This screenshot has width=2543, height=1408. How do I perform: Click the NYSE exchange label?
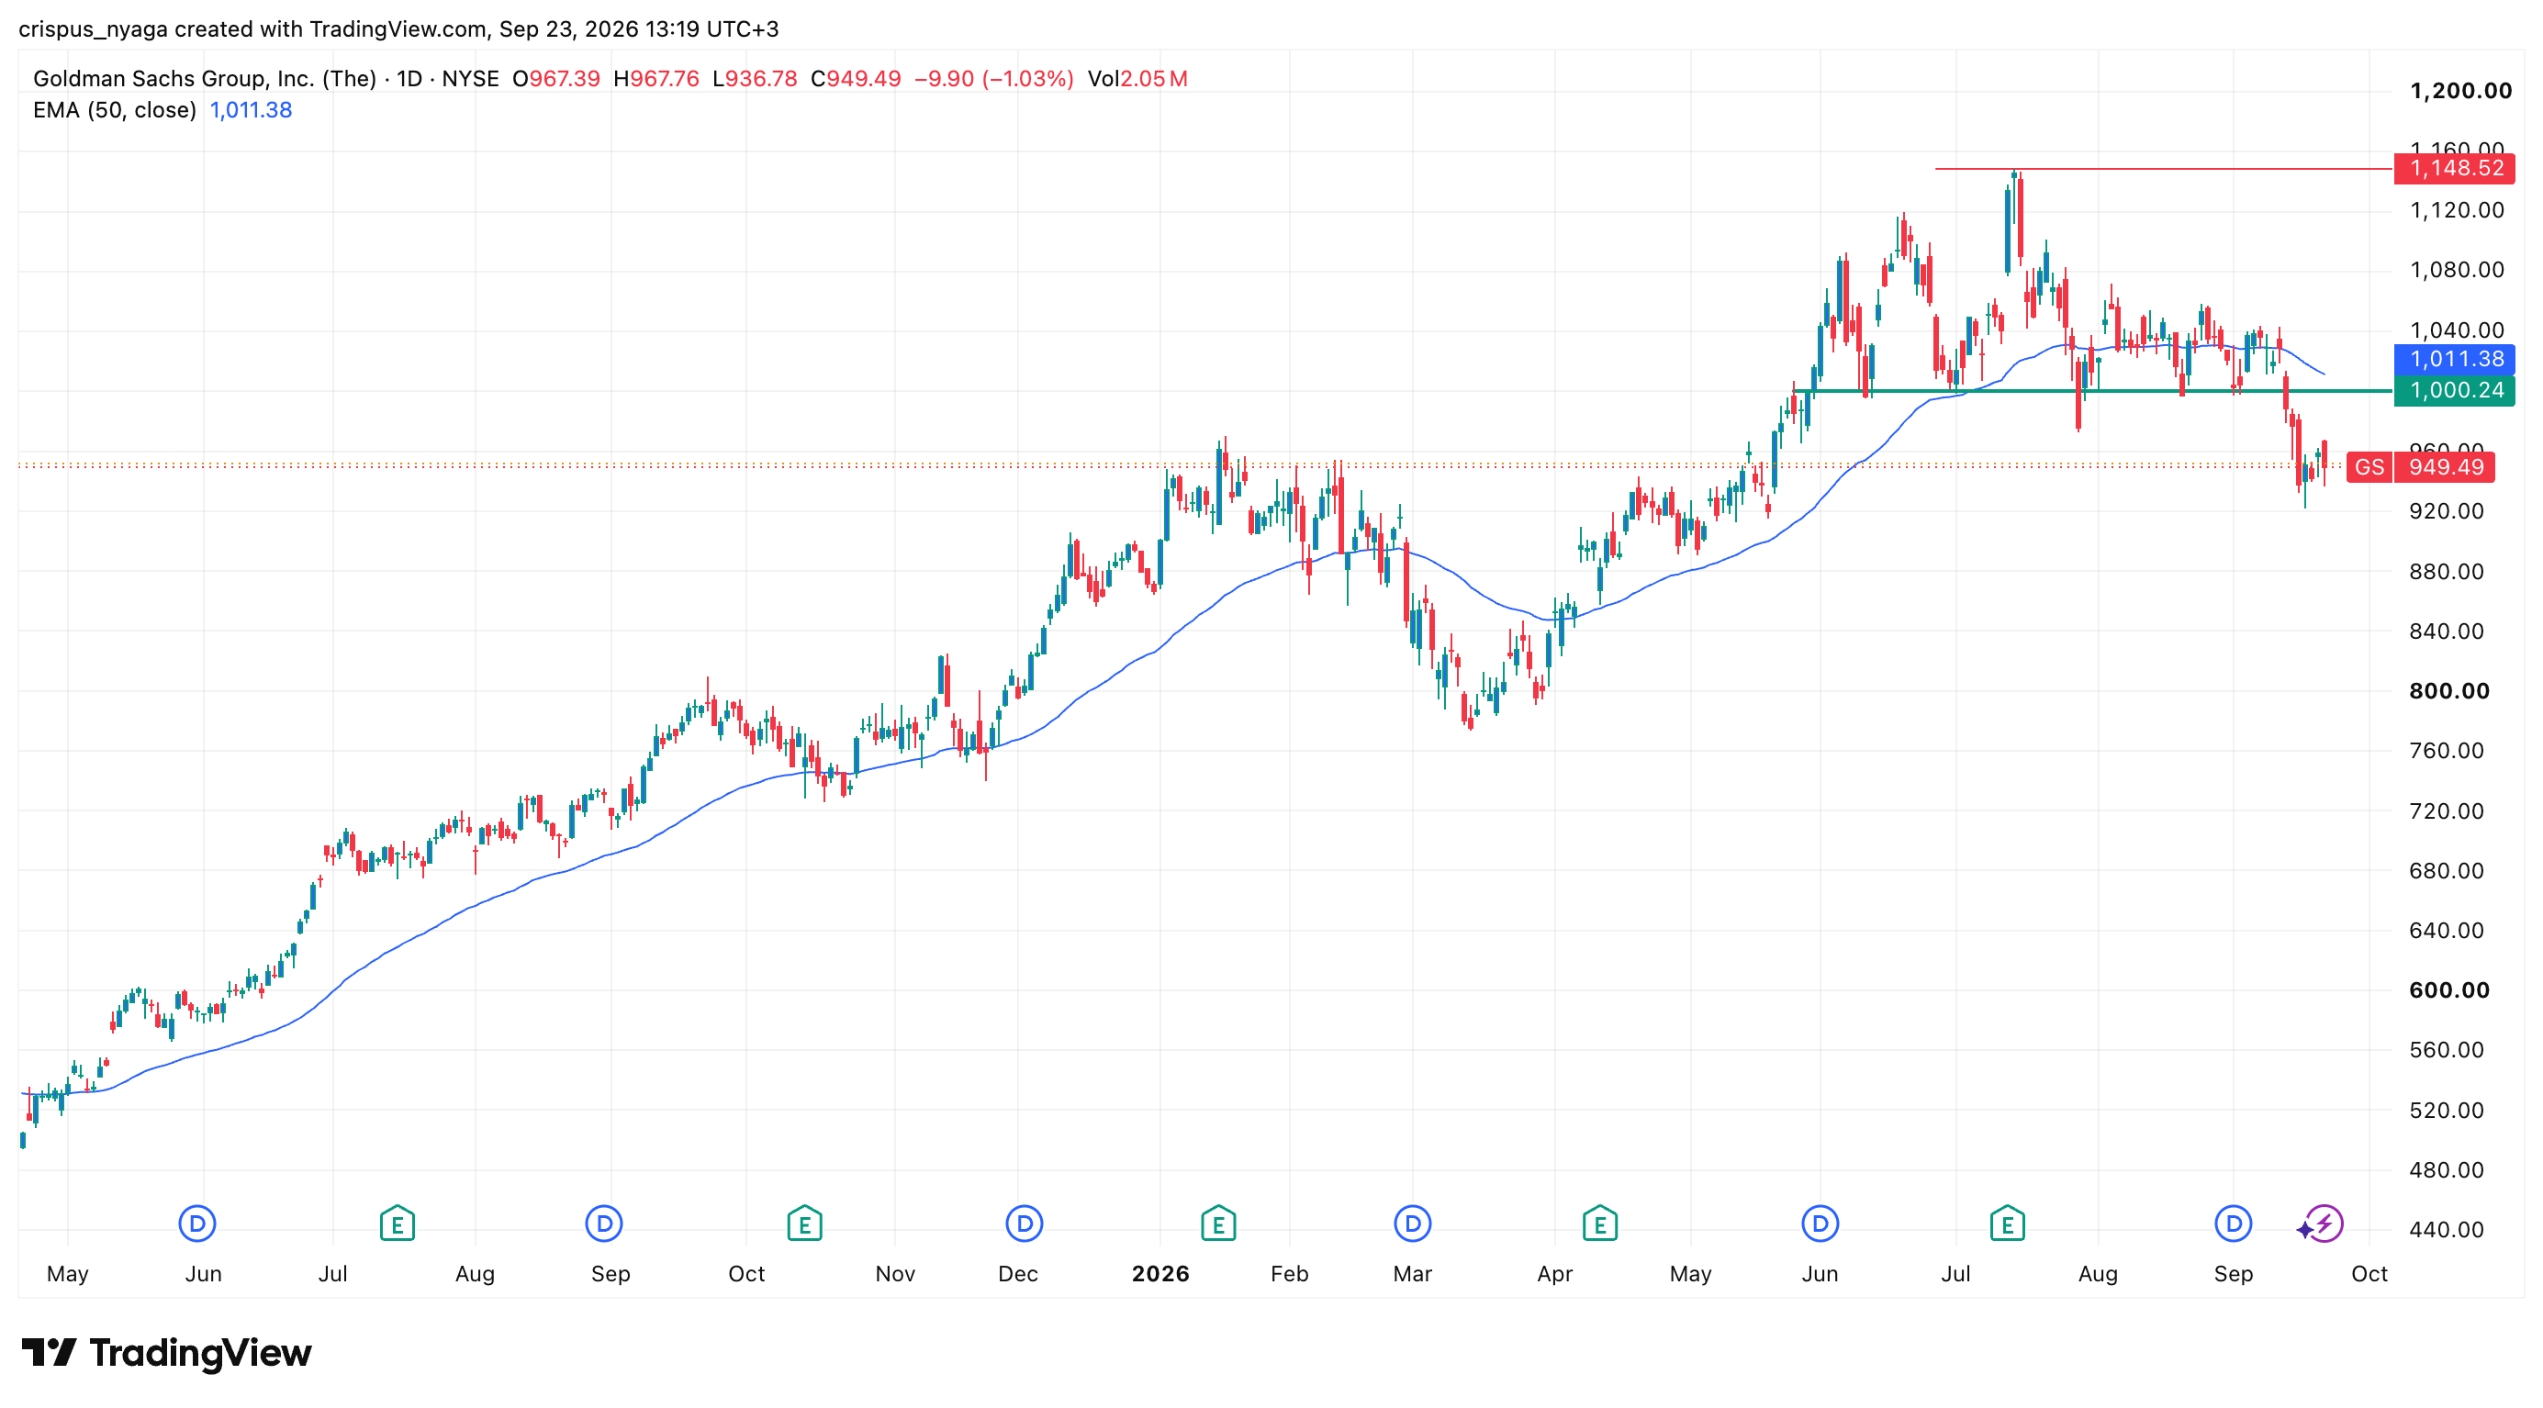470,79
